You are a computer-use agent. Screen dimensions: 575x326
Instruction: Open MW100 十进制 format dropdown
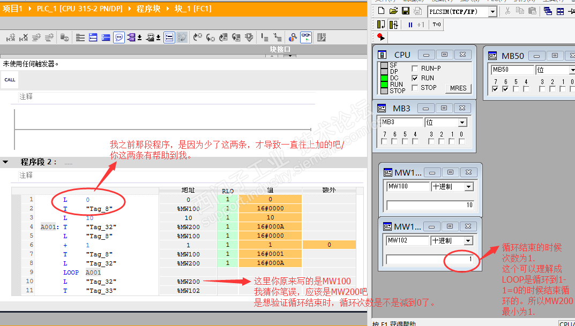tap(469, 187)
